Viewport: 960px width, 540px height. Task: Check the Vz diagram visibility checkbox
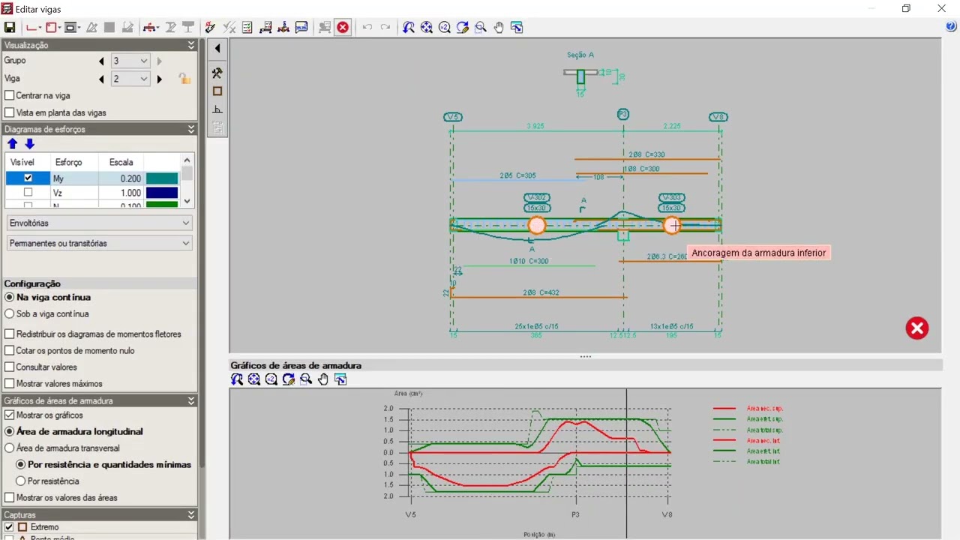[x=28, y=193]
